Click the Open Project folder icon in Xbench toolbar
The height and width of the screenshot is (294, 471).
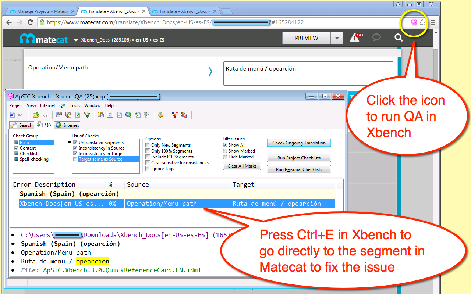(36, 114)
